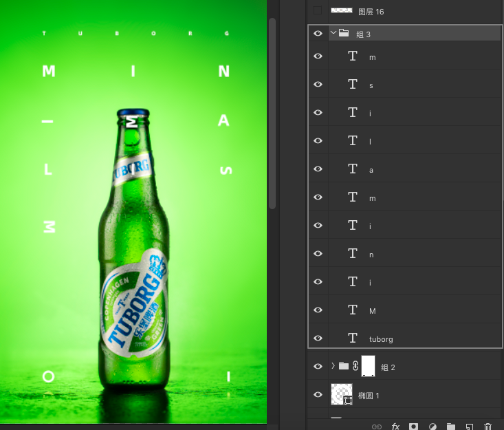The width and height of the screenshot is (504, 430).
Task: Click the 椭圆 1 shape layer thumbnail
Action: coord(342,394)
